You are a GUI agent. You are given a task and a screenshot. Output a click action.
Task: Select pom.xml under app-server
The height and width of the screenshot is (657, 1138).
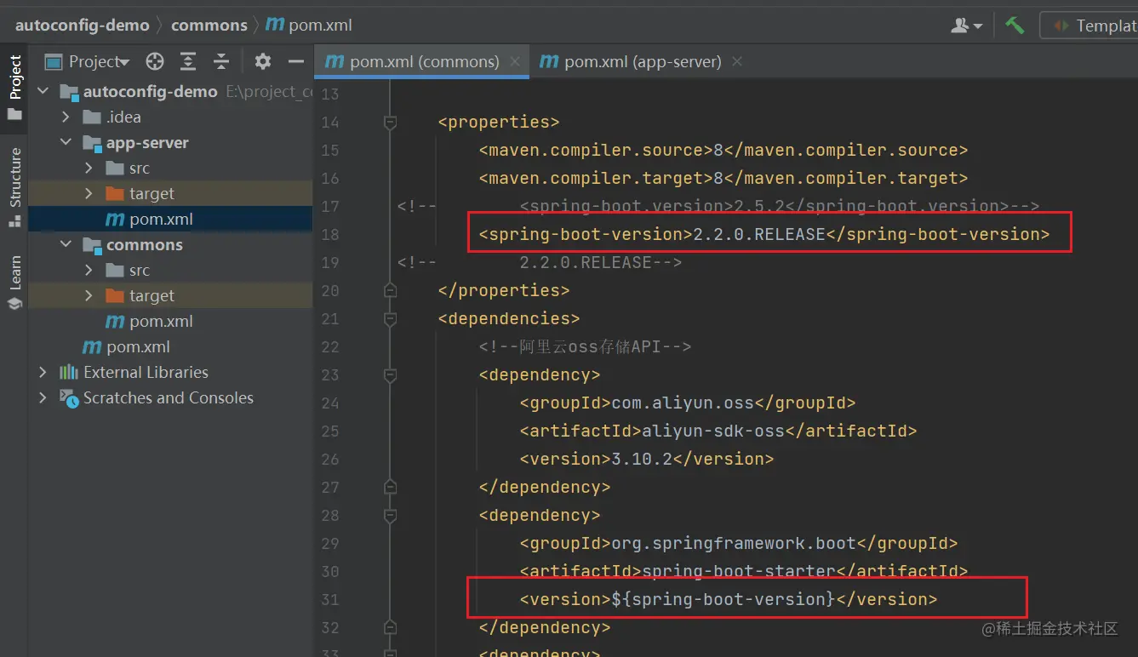[x=170, y=219]
